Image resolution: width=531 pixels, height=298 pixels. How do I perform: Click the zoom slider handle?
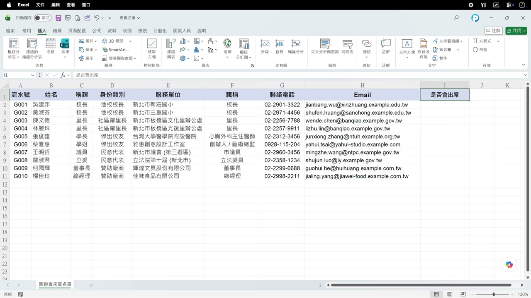[494, 294]
